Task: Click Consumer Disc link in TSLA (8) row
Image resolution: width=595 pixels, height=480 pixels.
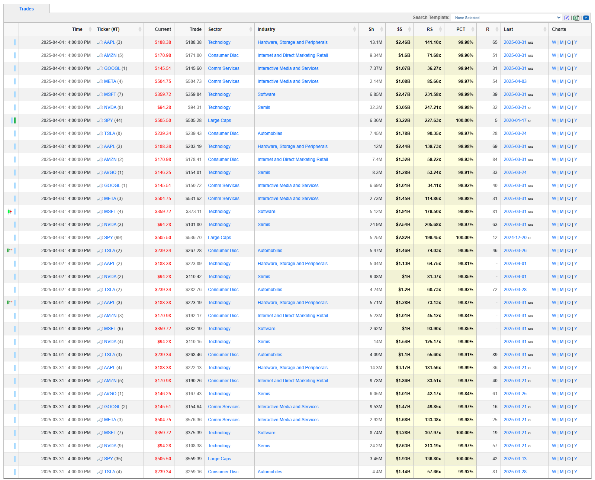Action: point(223,133)
